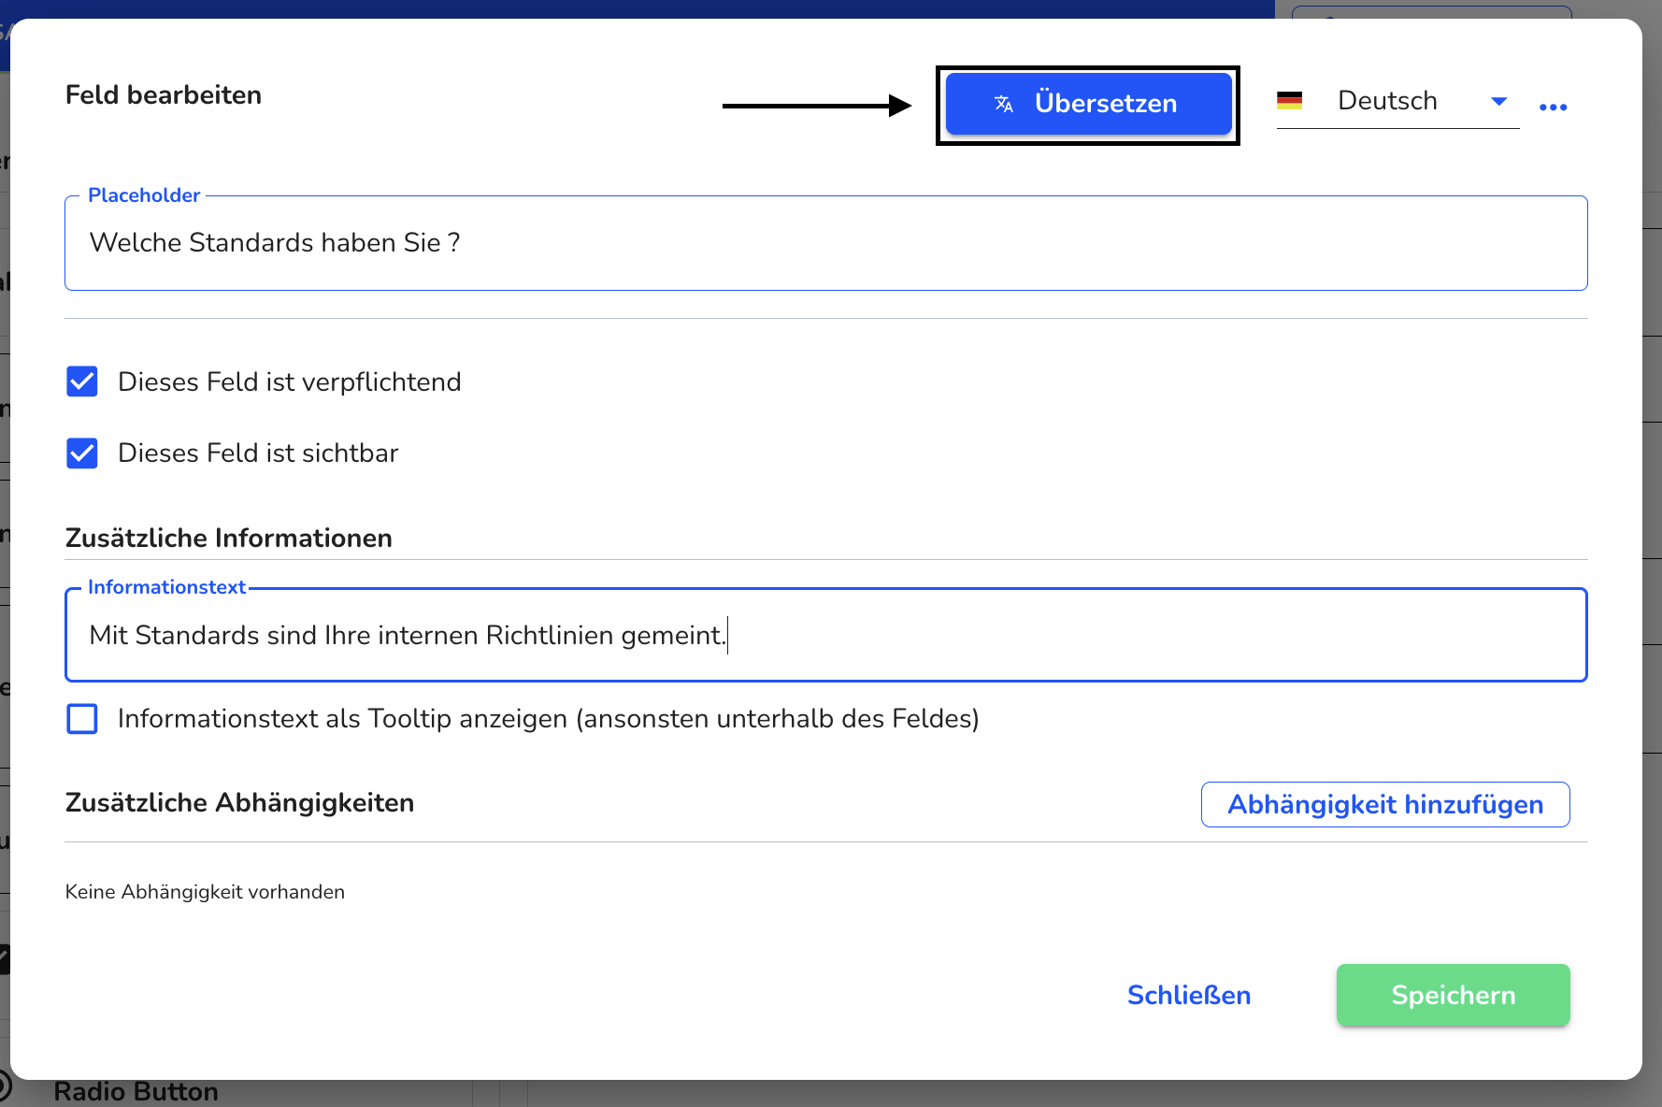Click the 'Feld bearbeiten' dialog title
Screen dimensions: 1662x1107
pyautogui.click(x=164, y=95)
